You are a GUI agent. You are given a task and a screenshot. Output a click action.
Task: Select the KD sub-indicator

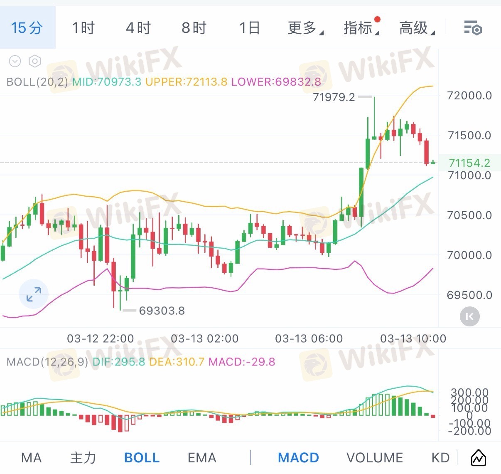point(440,458)
